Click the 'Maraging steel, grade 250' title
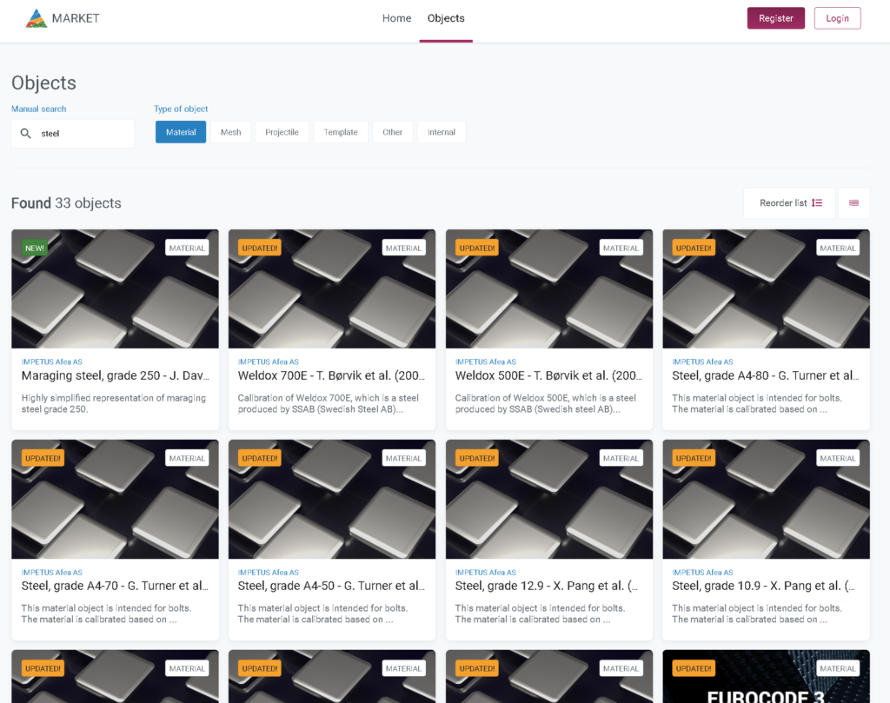The image size is (890, 703). [116, 375]
